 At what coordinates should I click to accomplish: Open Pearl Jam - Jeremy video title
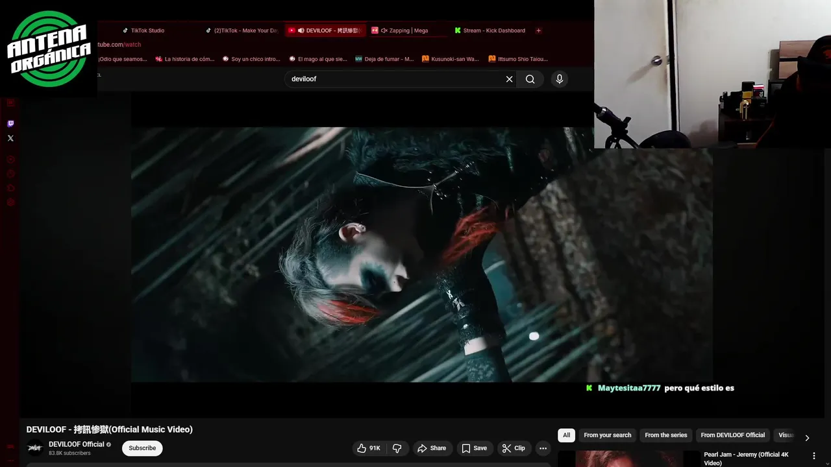[747, 459]
